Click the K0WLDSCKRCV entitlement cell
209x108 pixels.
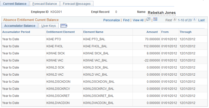coord(58,89)
